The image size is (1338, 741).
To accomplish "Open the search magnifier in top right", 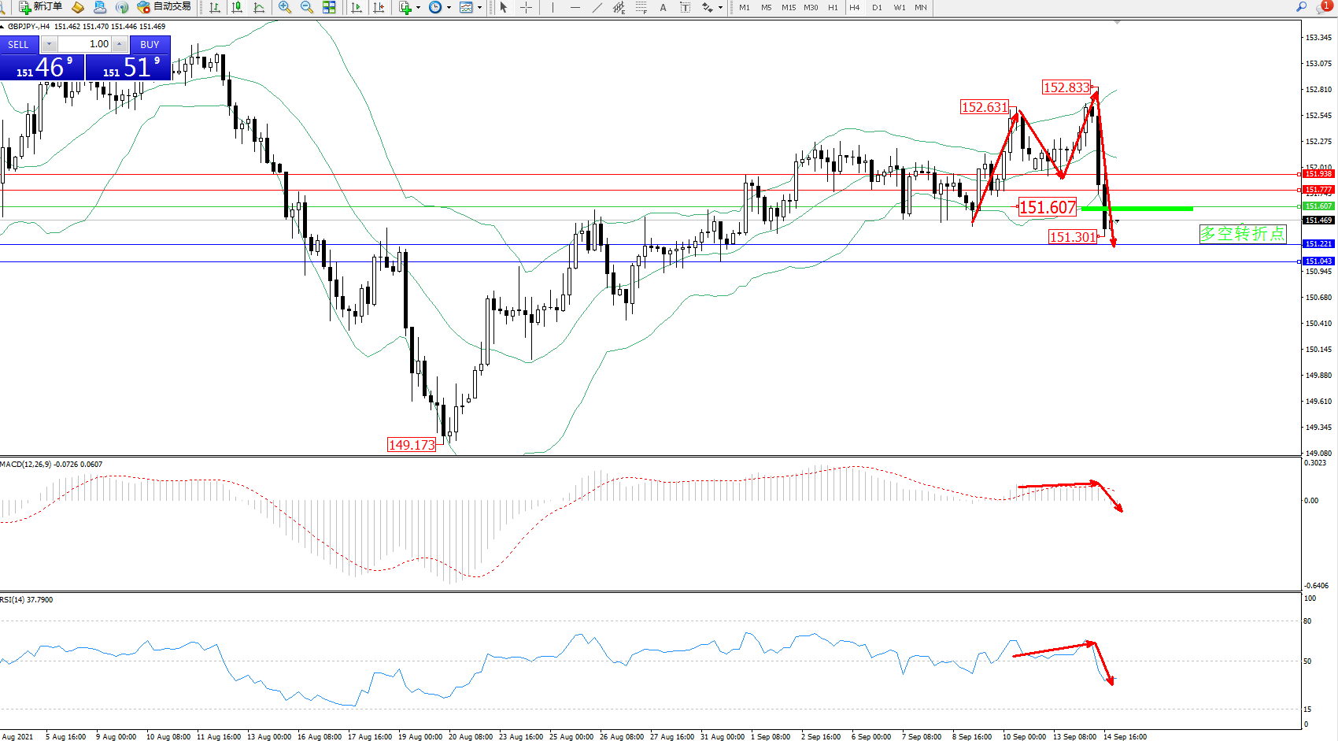I will click(x=1301, y=7).
